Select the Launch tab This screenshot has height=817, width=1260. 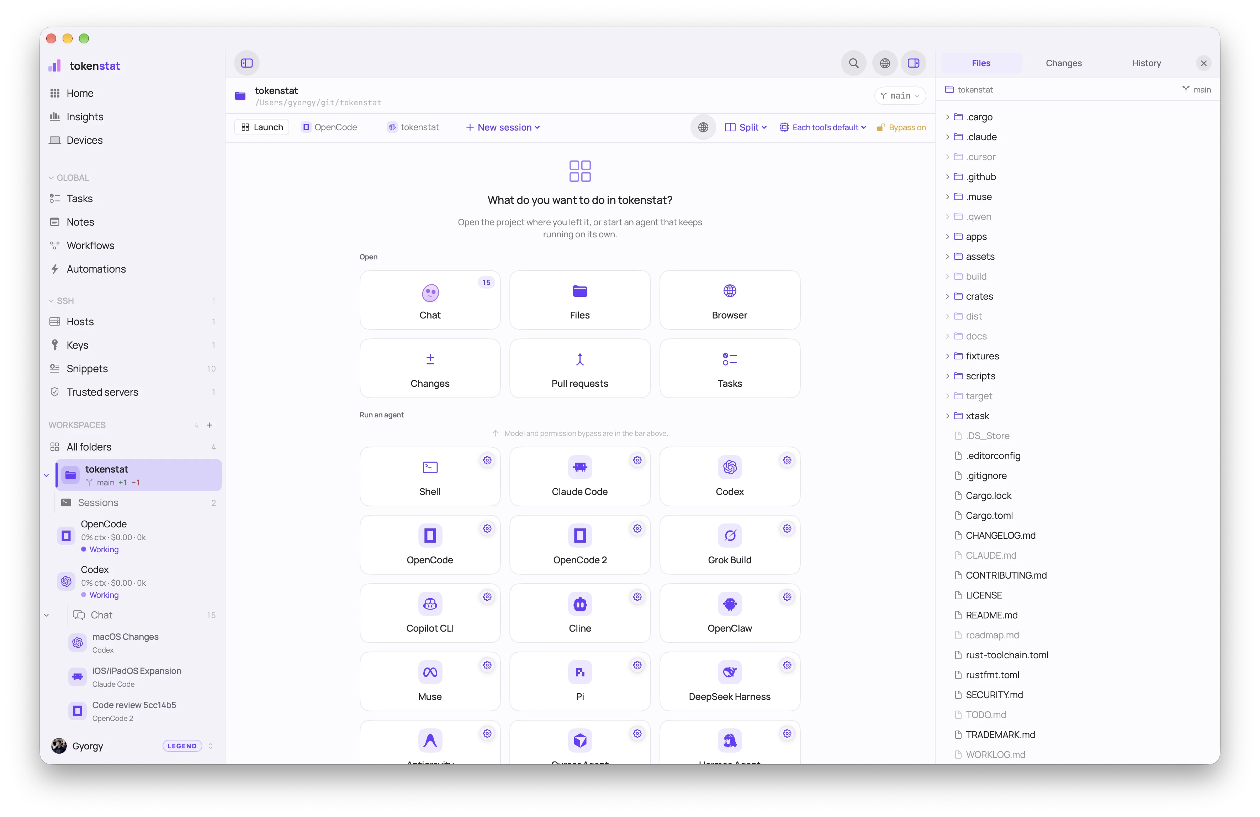[x=262, y=127]
